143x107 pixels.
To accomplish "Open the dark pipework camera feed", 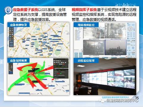I will [x=94, y=47].
